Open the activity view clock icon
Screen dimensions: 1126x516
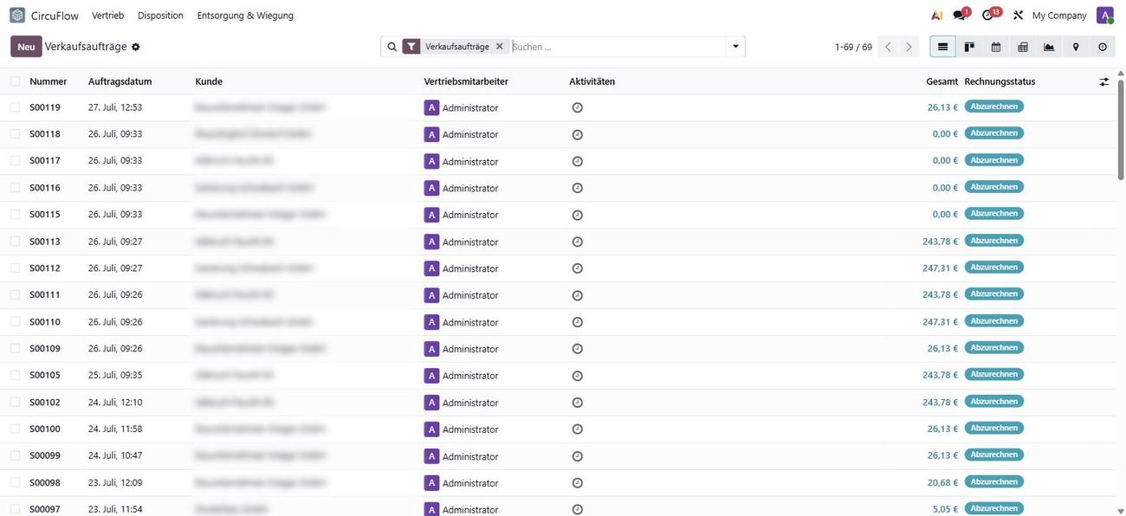1103,47
